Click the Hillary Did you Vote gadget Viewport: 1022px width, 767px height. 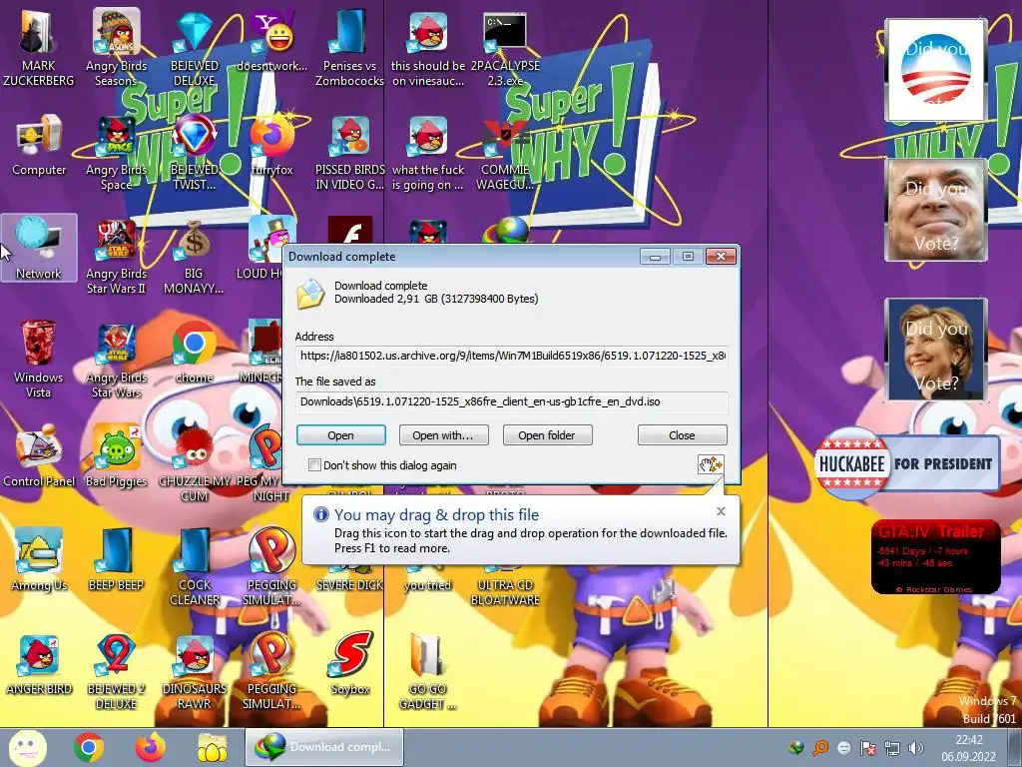click(x=935, y=350)
